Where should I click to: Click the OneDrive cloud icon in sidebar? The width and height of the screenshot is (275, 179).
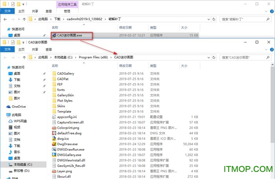[9, 107]
